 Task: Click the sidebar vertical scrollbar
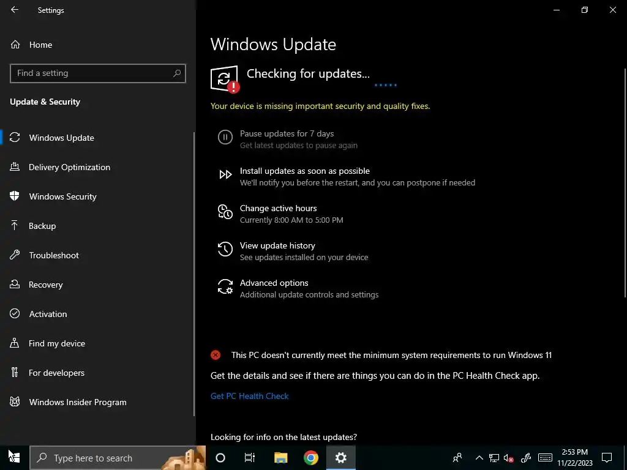[x=194, y=274]
